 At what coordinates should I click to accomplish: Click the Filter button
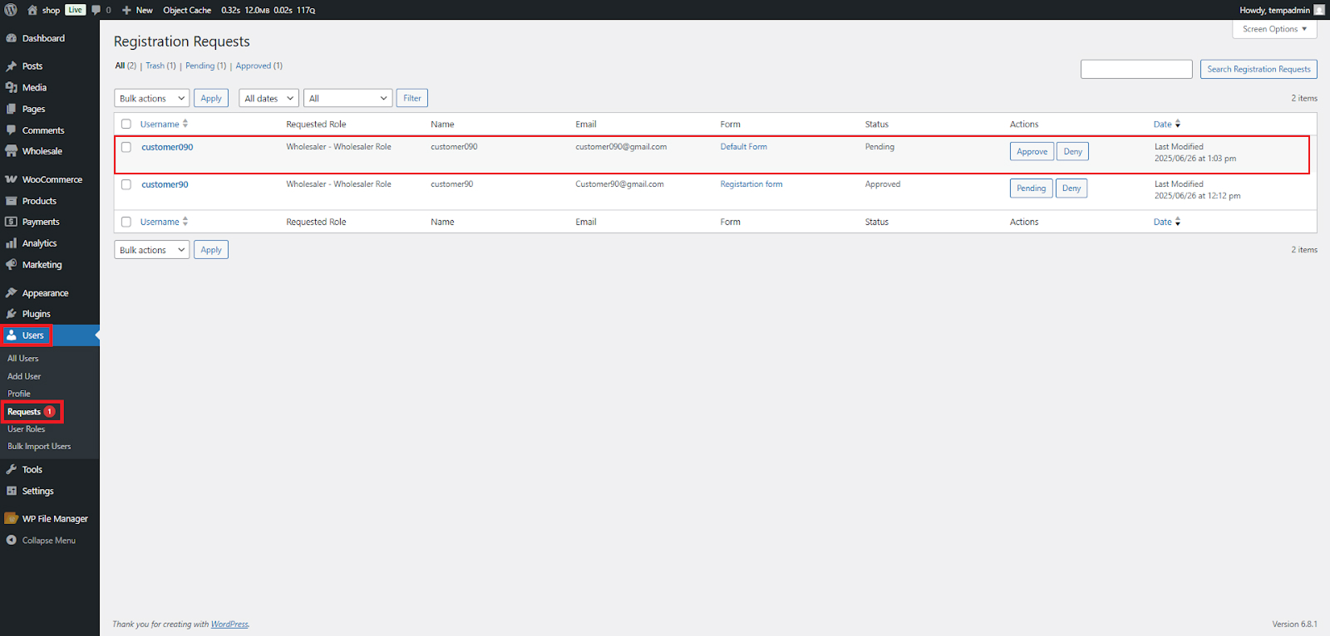412,98
